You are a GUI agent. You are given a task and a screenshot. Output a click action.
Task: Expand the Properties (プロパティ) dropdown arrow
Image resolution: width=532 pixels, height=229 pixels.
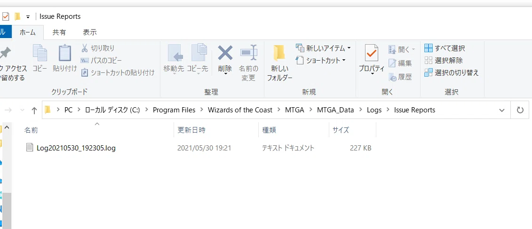pos(372,74)
